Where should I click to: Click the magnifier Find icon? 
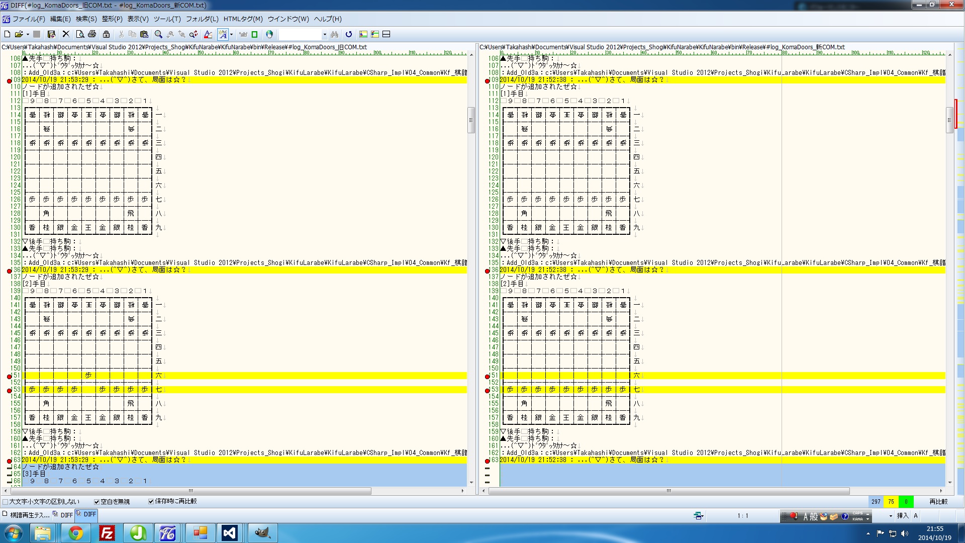point(158,34)
